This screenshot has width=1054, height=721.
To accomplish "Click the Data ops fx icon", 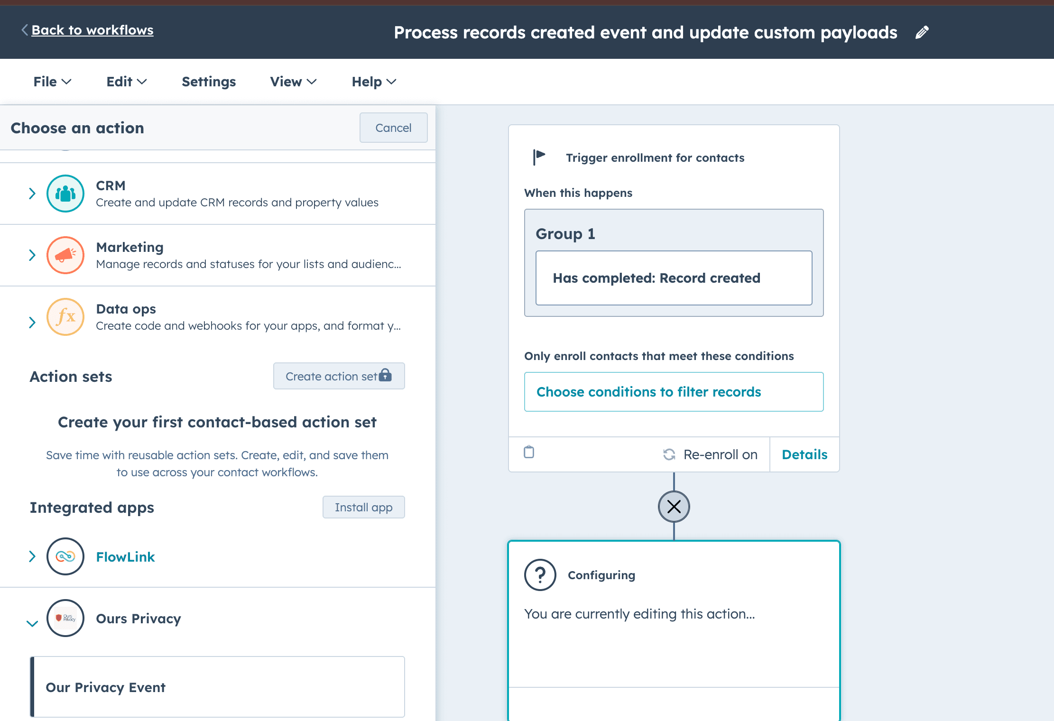I will [x=65, y=317].
